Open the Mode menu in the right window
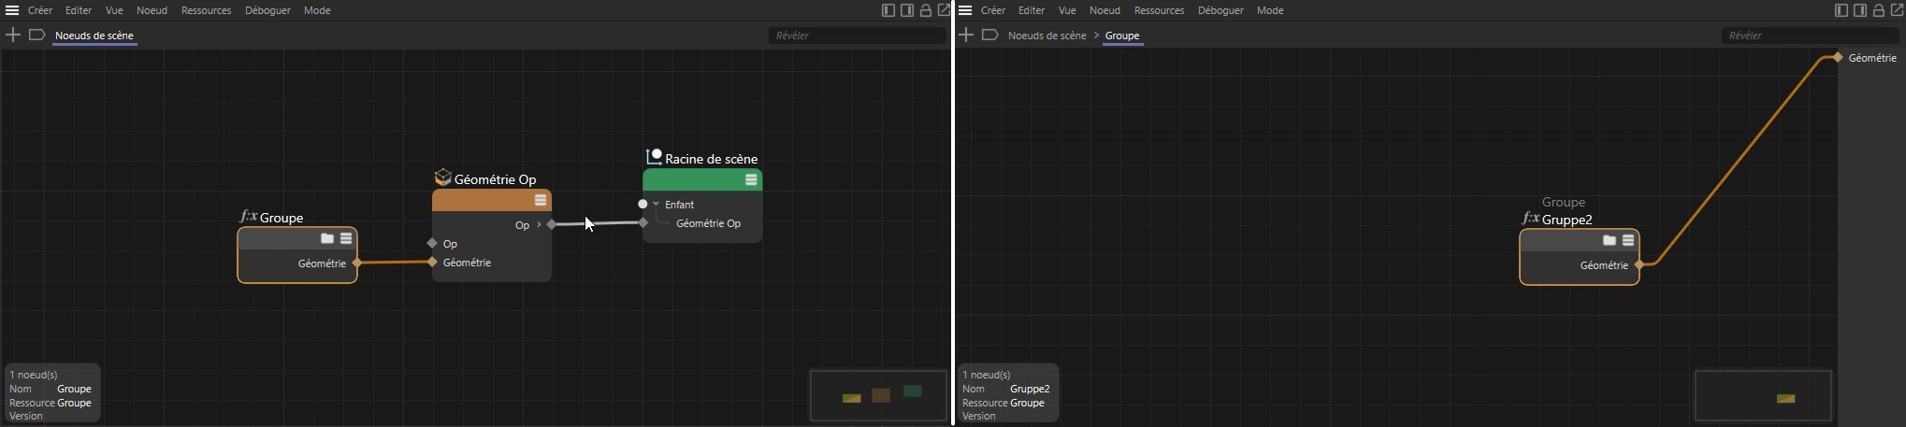This screenshot has width=1906, height=427. coord(1270,10)
